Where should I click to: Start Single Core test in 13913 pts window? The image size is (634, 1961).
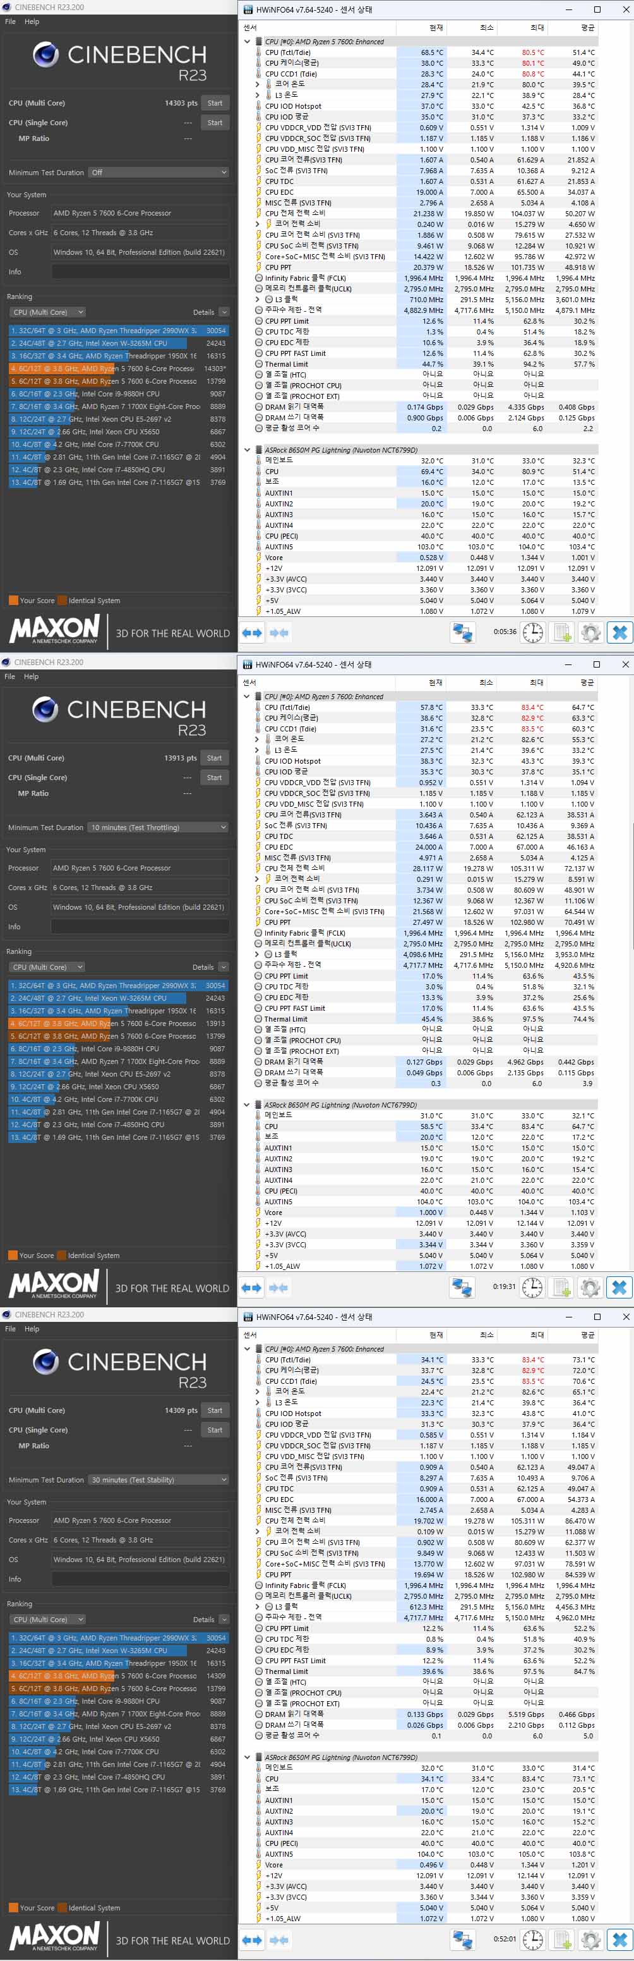point(214,777)
